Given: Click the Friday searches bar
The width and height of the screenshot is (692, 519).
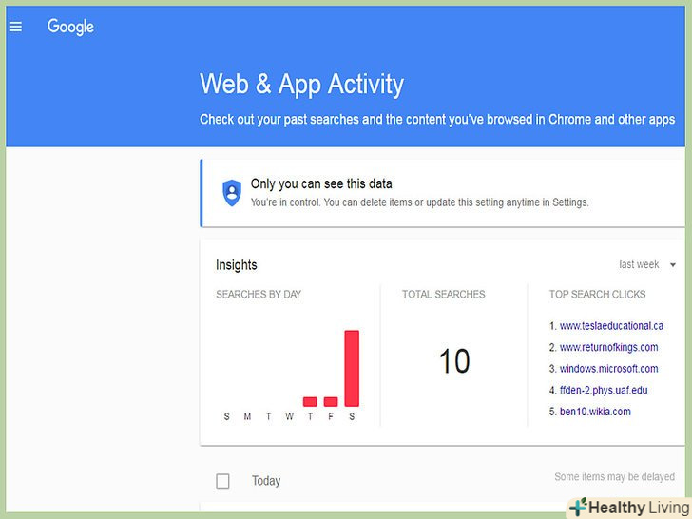Looking at the screenshot, I should point(331,401).
